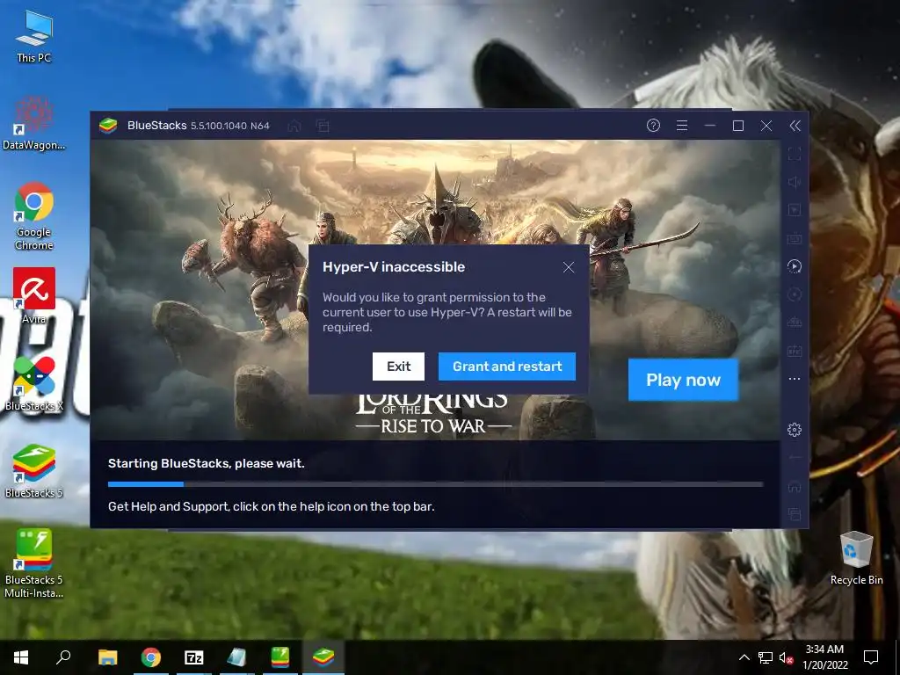Image resolution: width=900 pixels, height=675 pixels.
Task: Open BlueStacks help icon on title bar
Action: coord(653,125)
